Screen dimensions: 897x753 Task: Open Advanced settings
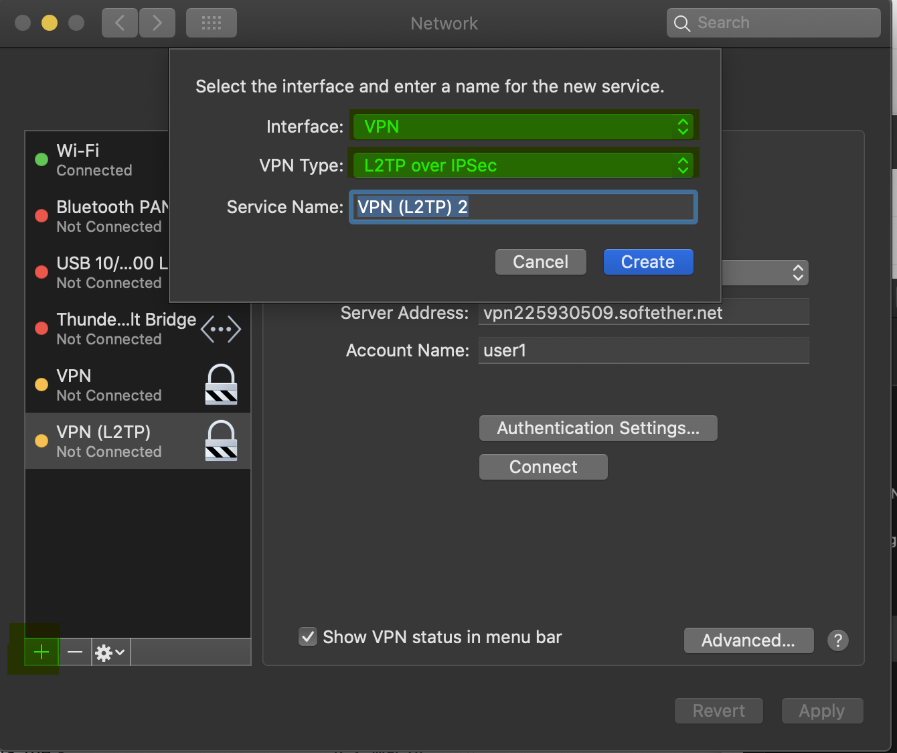748,640
